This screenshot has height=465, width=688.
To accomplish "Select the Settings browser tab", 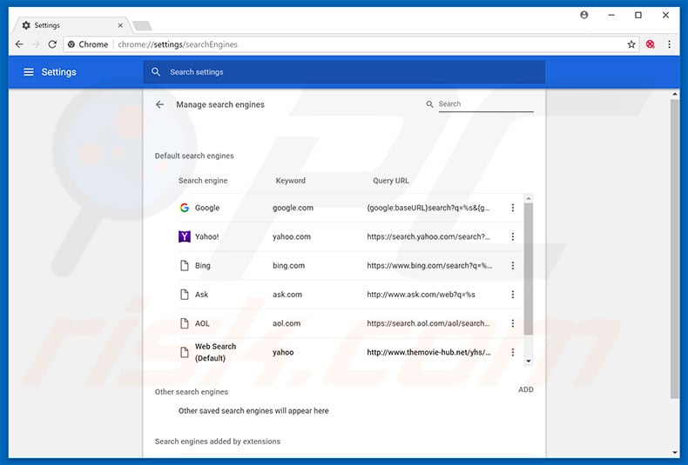I will coord(71,25).
